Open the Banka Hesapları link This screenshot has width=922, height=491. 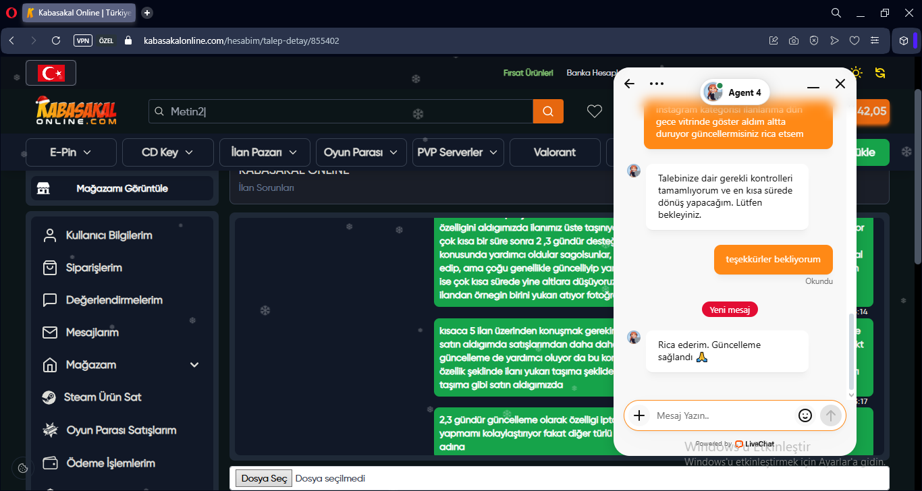pyautogui.click(x=592, y=73)
